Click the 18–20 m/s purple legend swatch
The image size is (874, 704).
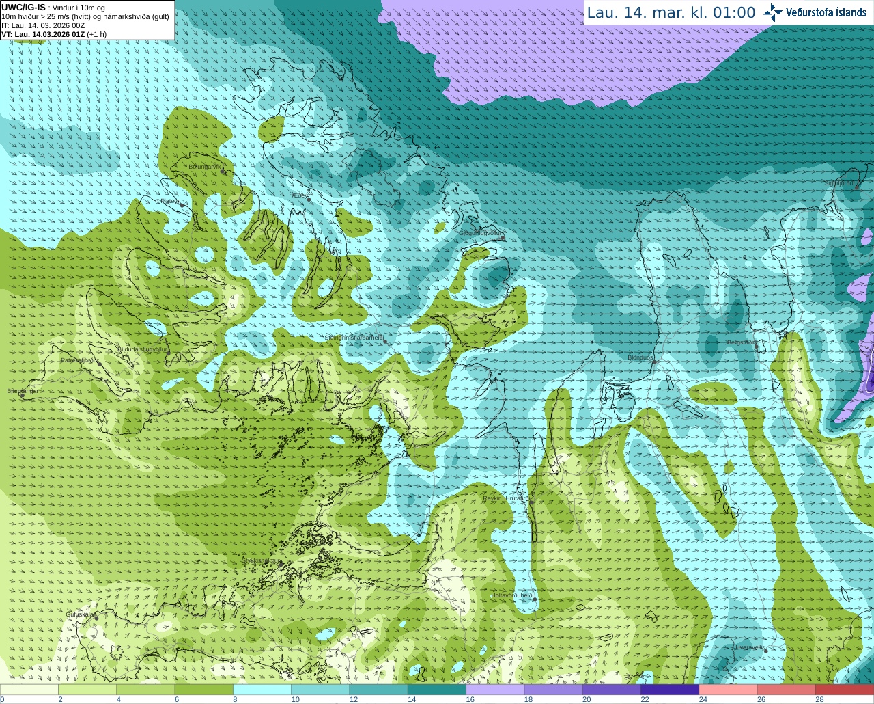[x=554, y=689]
